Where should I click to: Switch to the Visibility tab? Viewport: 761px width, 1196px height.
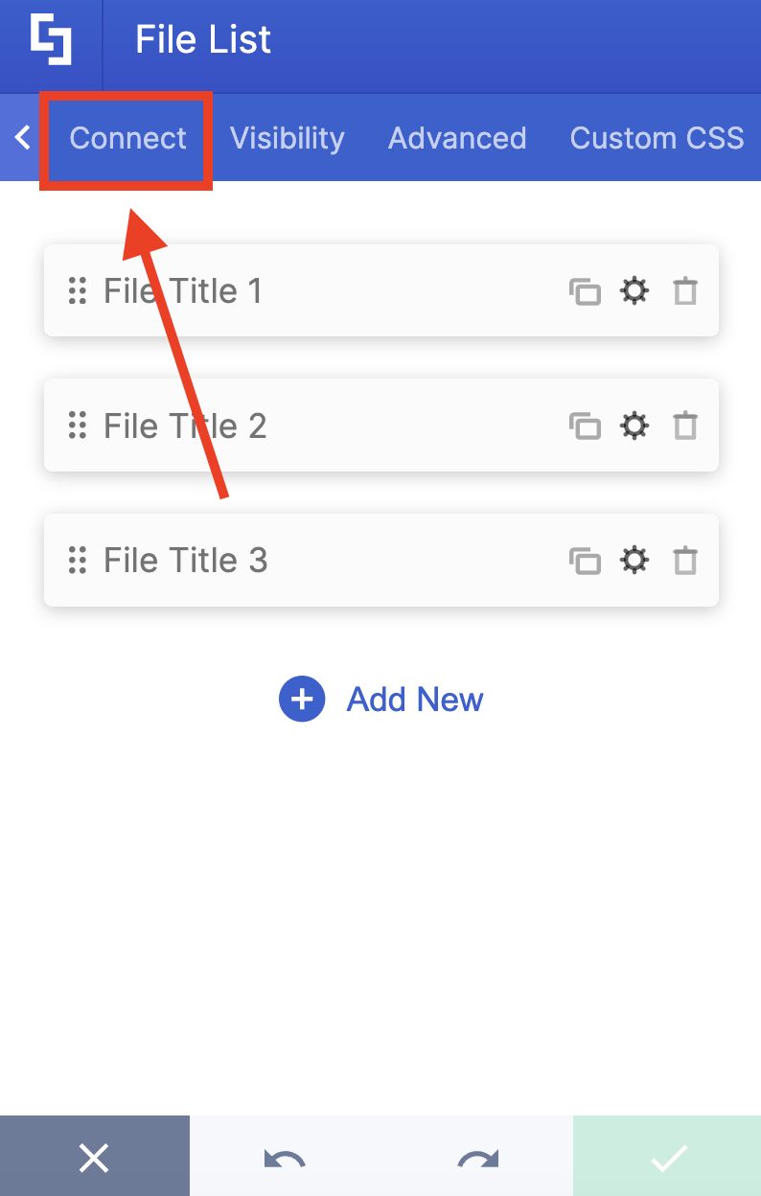(x=287, y=138)
